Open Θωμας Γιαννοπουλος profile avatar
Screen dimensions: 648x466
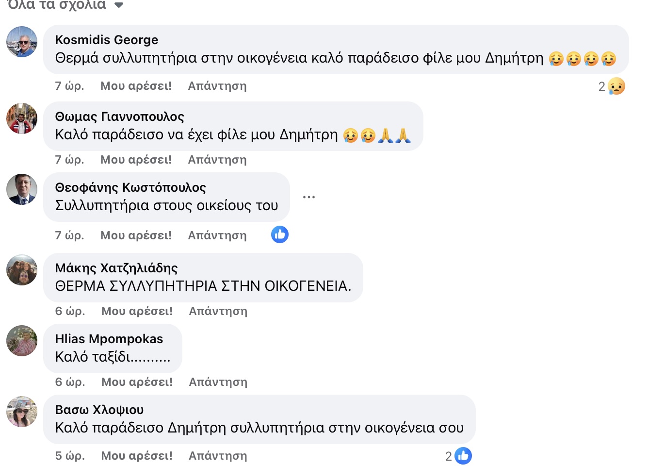click(22, 118)
